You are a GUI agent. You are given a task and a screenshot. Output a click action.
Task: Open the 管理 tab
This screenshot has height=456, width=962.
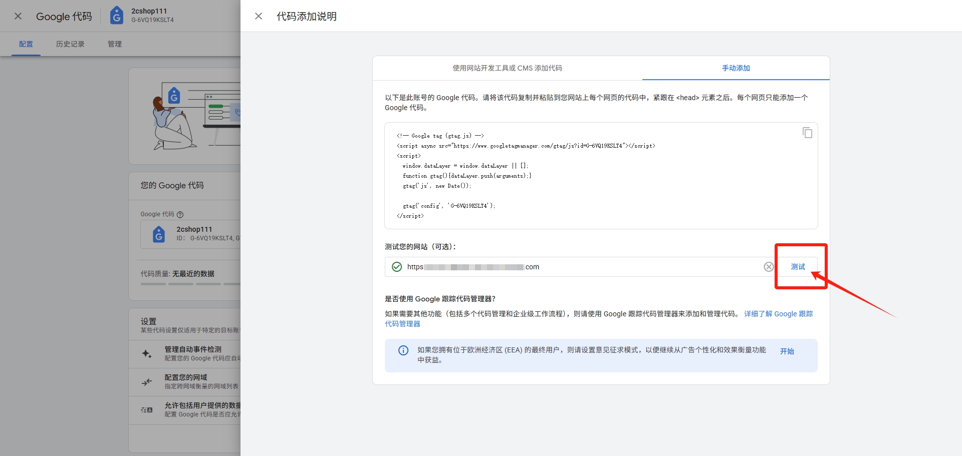click(x=115, y=44)
